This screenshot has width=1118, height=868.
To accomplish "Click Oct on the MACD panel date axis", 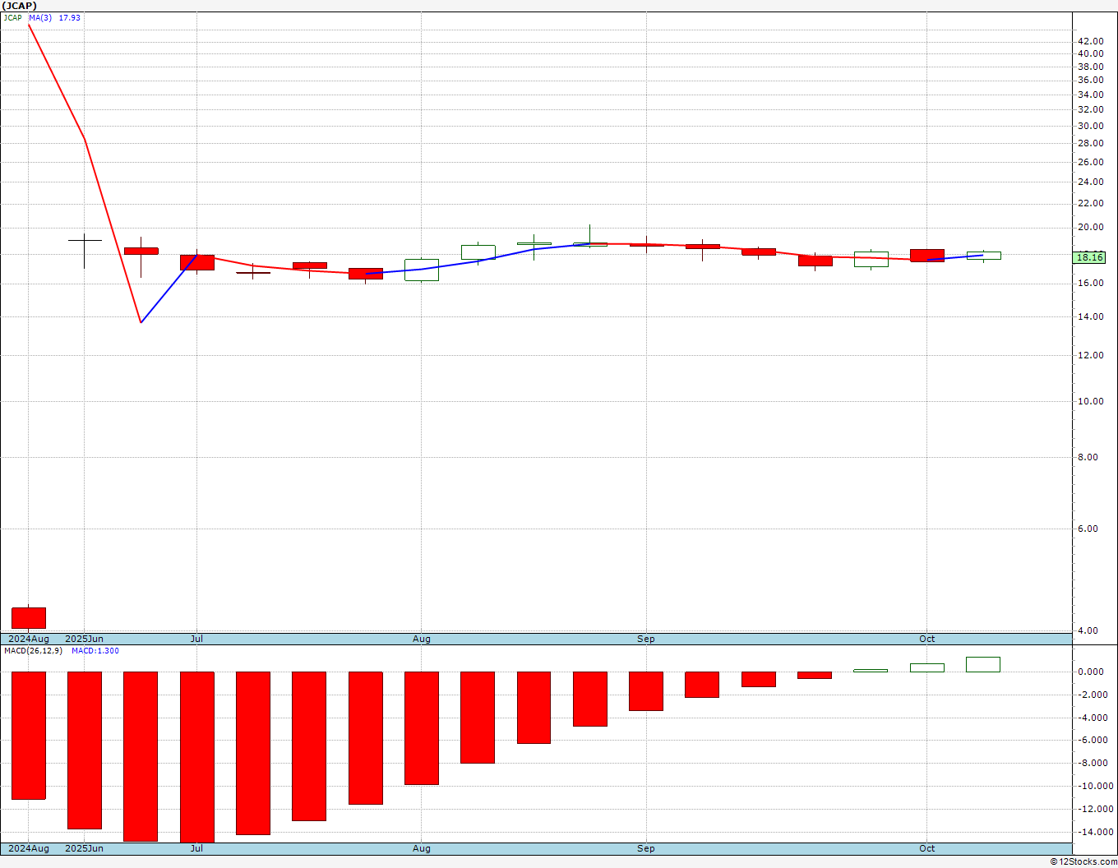I will click(927, 848).
